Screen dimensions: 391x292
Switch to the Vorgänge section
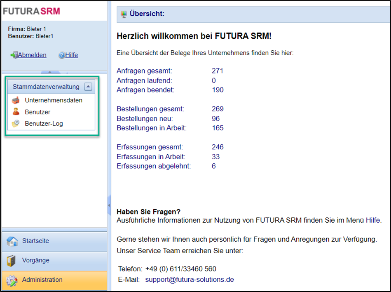[x=36, y=260]
